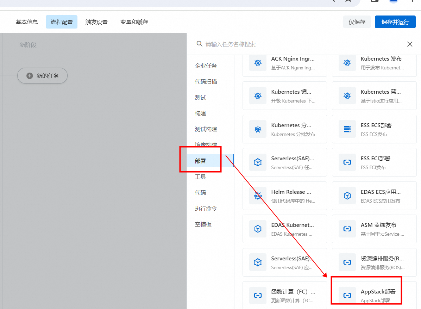421x309 pixels.
Task: Click the ESS ECS部署 server icon
Action: [347, 129]
